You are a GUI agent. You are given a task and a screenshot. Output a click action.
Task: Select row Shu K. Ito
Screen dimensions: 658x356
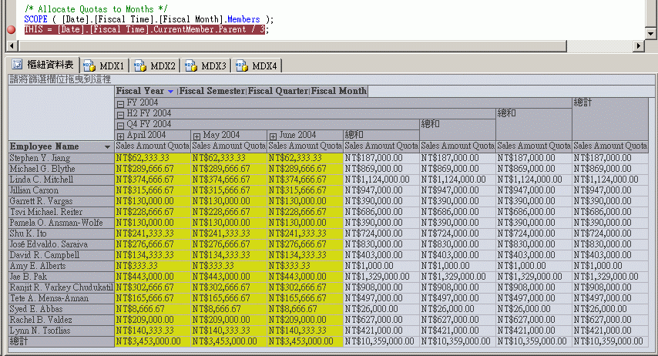pyautogui.click(x=62, y=233)
